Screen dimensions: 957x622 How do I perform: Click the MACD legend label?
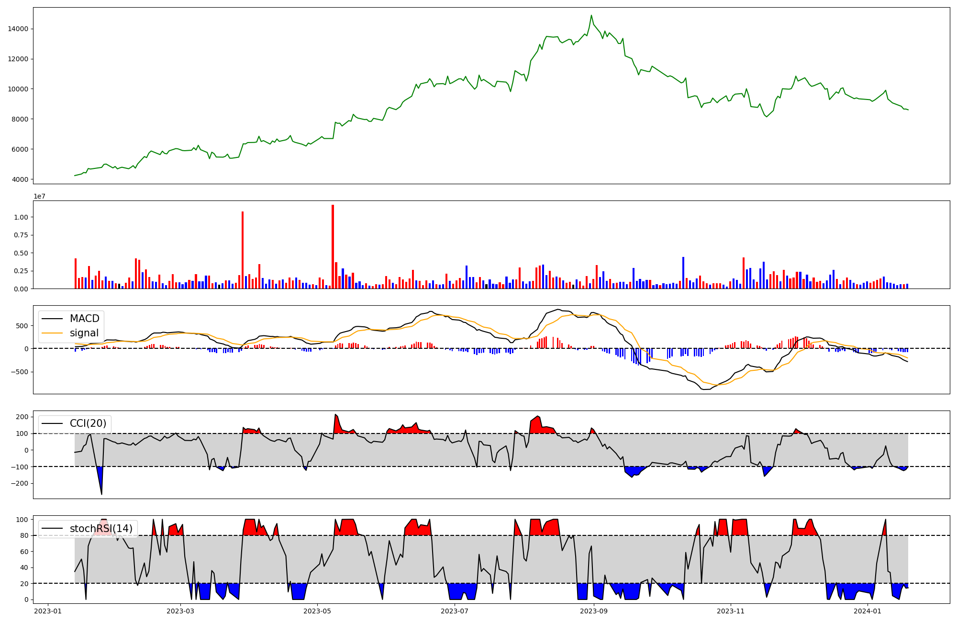[x=84, y=319]
